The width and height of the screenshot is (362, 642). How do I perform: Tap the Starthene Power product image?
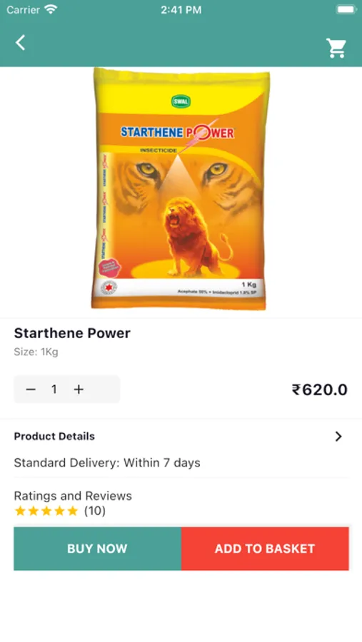pyautogui.click(x=181, y=189)
